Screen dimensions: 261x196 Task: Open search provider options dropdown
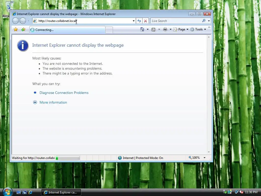pyautogui.click(x=209, y=21)
